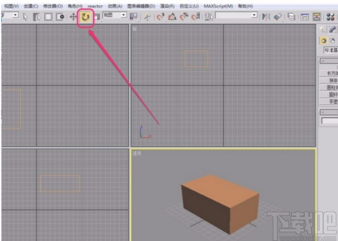This screenshot has height=241, width=338.
Task: Click the 球体 sphere button
Action: 329,81
